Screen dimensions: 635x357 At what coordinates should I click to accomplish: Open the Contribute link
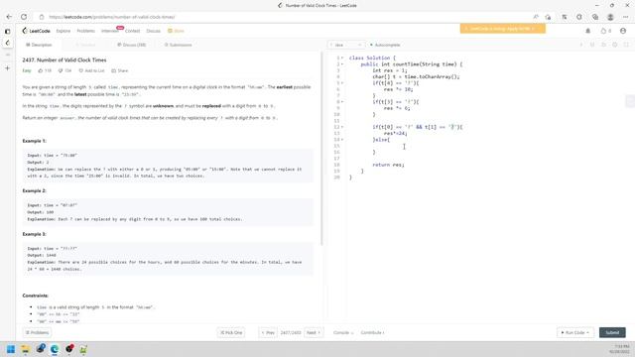[x=372, y=333]
